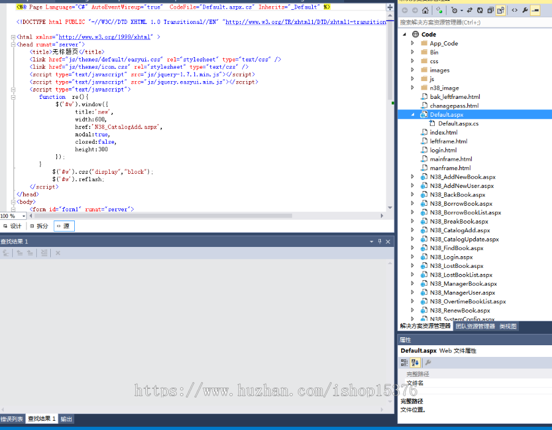Toggle Show All Files in Solution Explorer
This screenshot has height=430, width=552.
click(x=500, y=10)
